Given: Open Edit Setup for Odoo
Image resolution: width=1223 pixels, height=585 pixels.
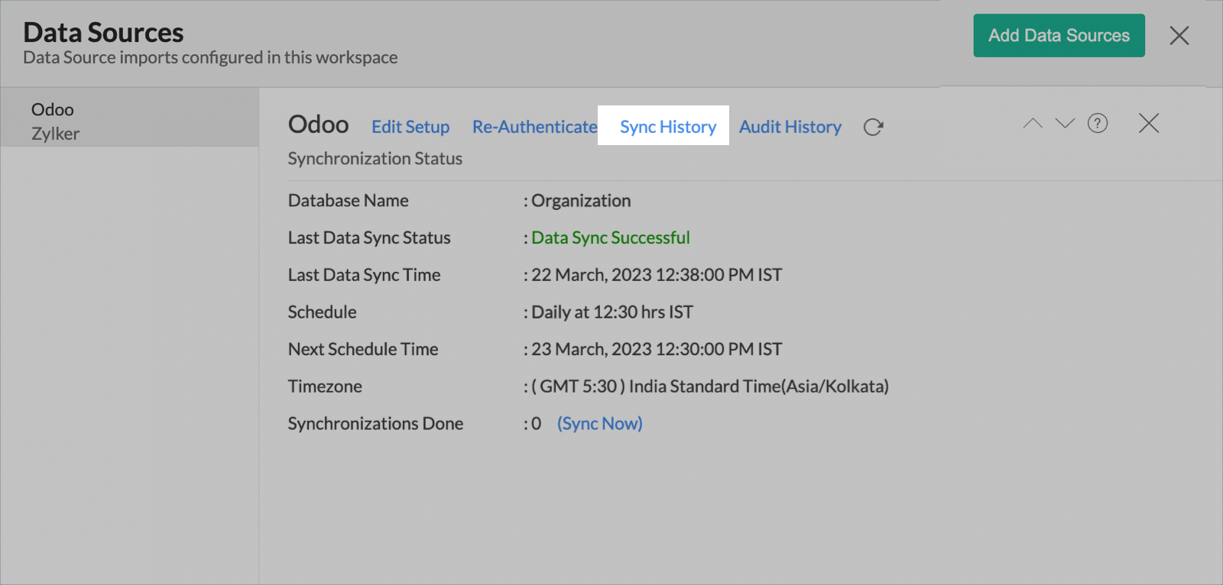Looking at the screenshot, I should [x=410, y=127].
